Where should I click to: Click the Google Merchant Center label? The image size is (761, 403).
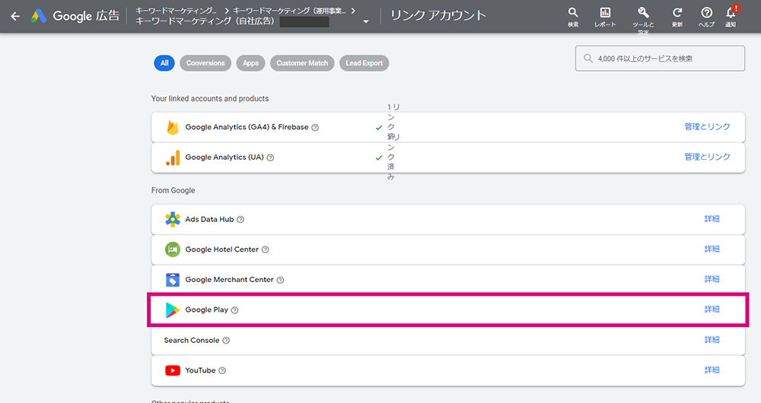pyautogui.click(x=230, y=280)
